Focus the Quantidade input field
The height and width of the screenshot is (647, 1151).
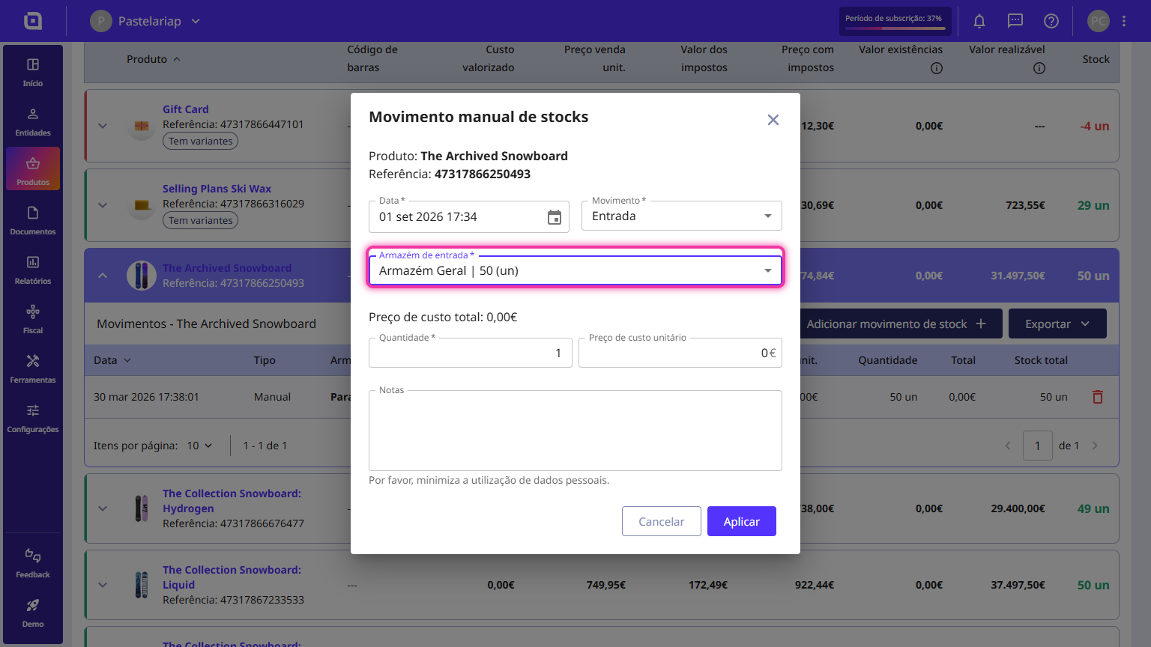(x=470, y=353)
